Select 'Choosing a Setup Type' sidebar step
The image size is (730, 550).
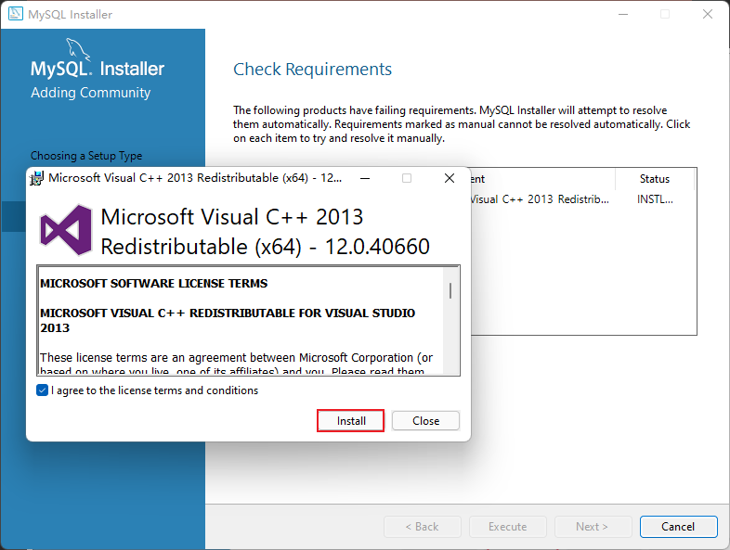click(86, 156)
